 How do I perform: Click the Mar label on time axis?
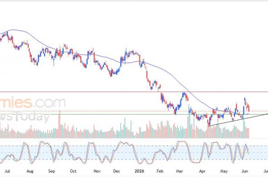pyautogui.click(x=179, y=171)
